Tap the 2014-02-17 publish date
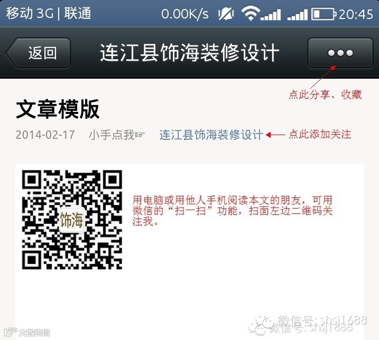This screenshot has height=340, width=379. click(45, 135)
